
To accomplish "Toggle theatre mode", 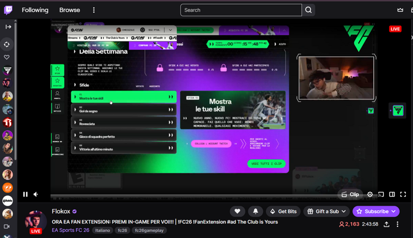I will click(392, 195).
